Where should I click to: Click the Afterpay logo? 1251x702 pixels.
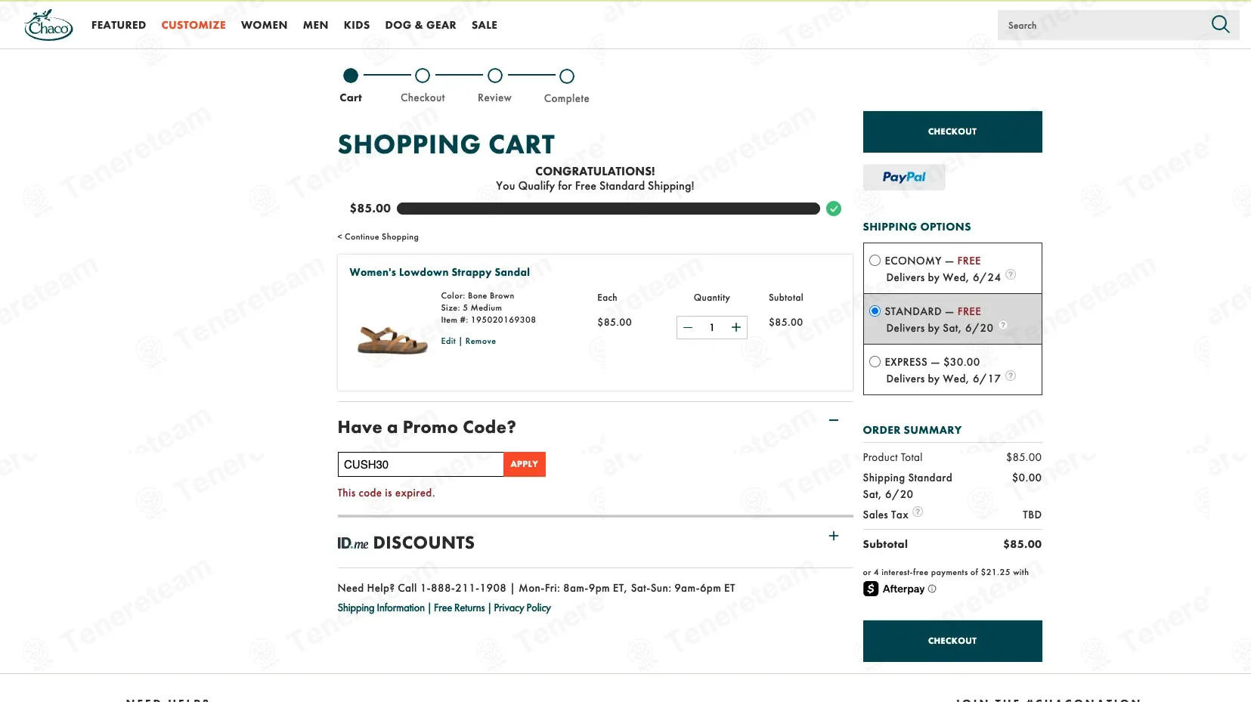(x=894, y=589)
